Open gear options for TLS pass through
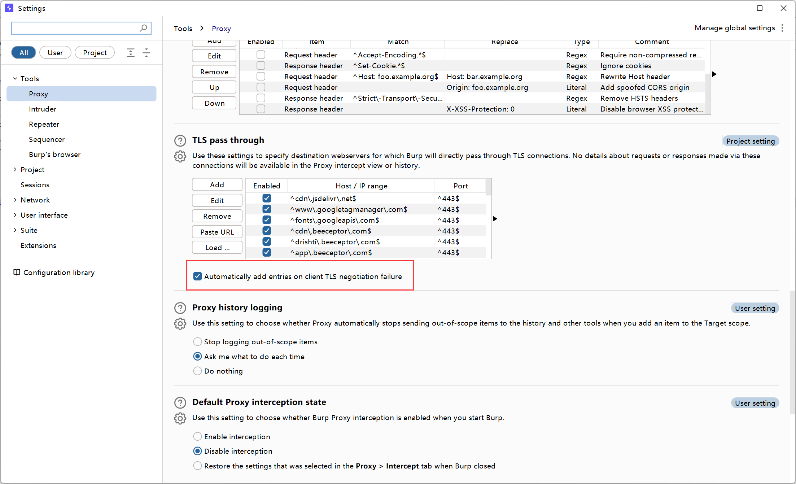The width and height of the screenshot is (796, 484). (x=180, y=156)
